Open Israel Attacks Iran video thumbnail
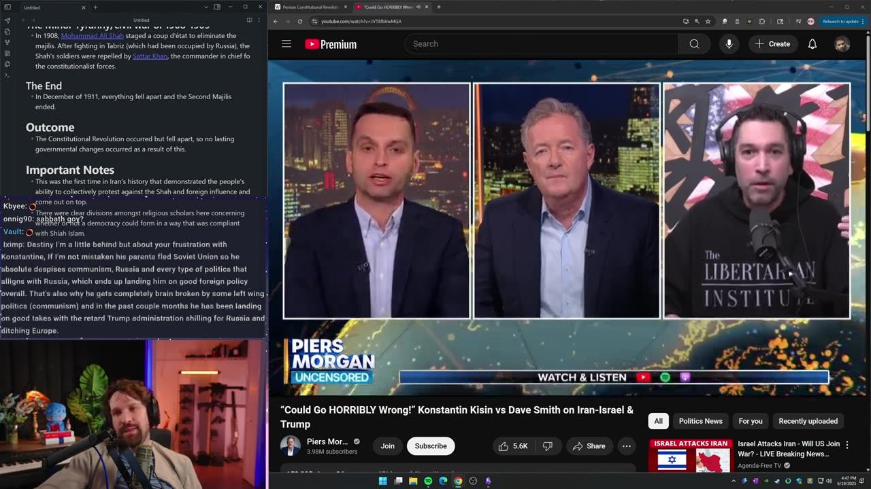The image size is (871, 489). point(690,455)
